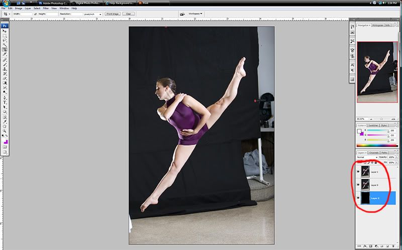Switch to the Swatches tab
This screenshot has height=250, width=402.
tap(373, 126)
